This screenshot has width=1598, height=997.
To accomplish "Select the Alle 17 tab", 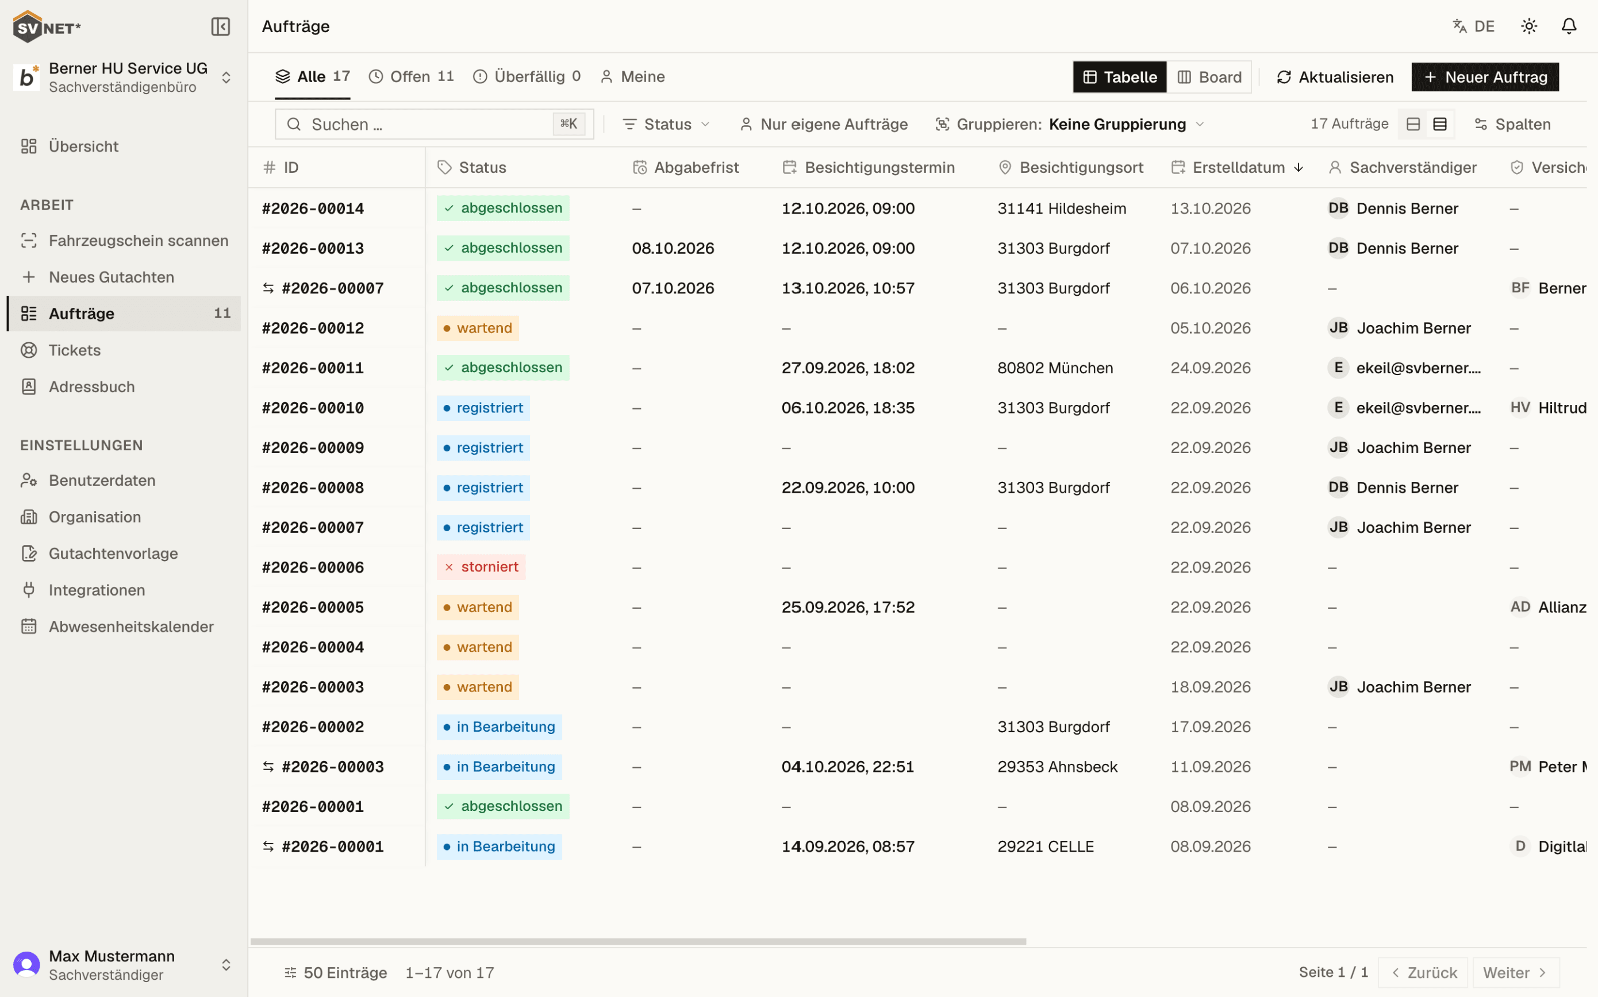I will (x=313, y=76).
